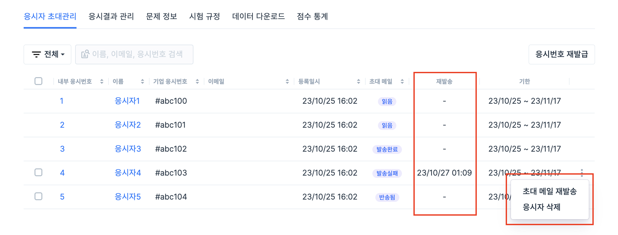Check the checkbox for 응시자4 row
The width and height of the screenshot is (618, 235).
pyautogui.click(x=38, y=172)
